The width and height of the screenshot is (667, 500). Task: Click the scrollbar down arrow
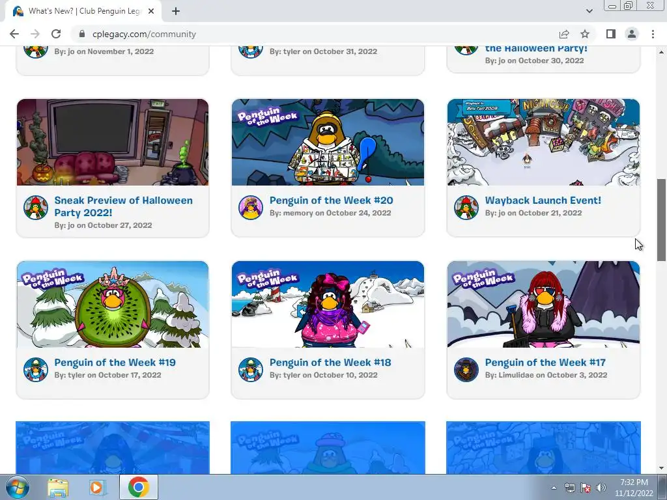pos(662,468)
